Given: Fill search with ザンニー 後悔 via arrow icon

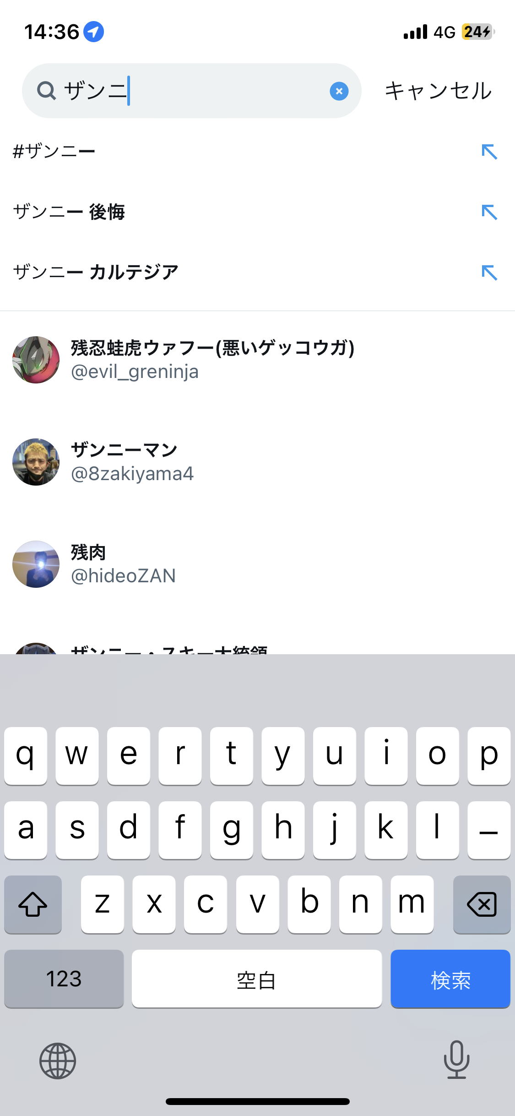Looking at the screenshot, I should coord(489,212).
